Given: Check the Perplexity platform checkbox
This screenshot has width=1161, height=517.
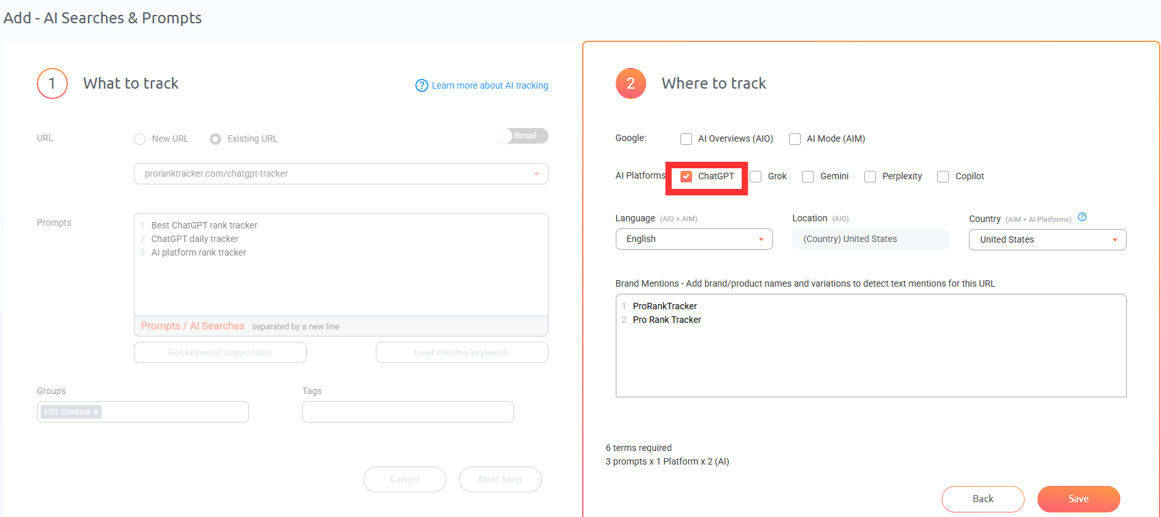Looking at the screenshot, I should click(x=870, y=177).
